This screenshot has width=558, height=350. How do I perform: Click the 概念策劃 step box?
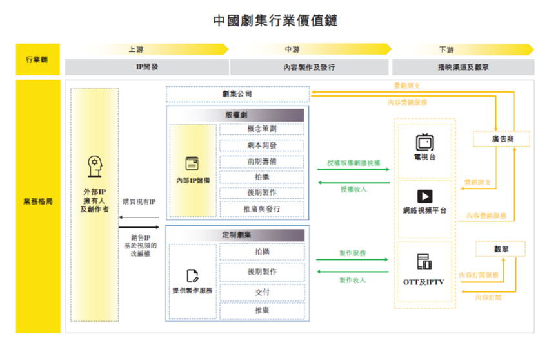click(x=261, y=129)
